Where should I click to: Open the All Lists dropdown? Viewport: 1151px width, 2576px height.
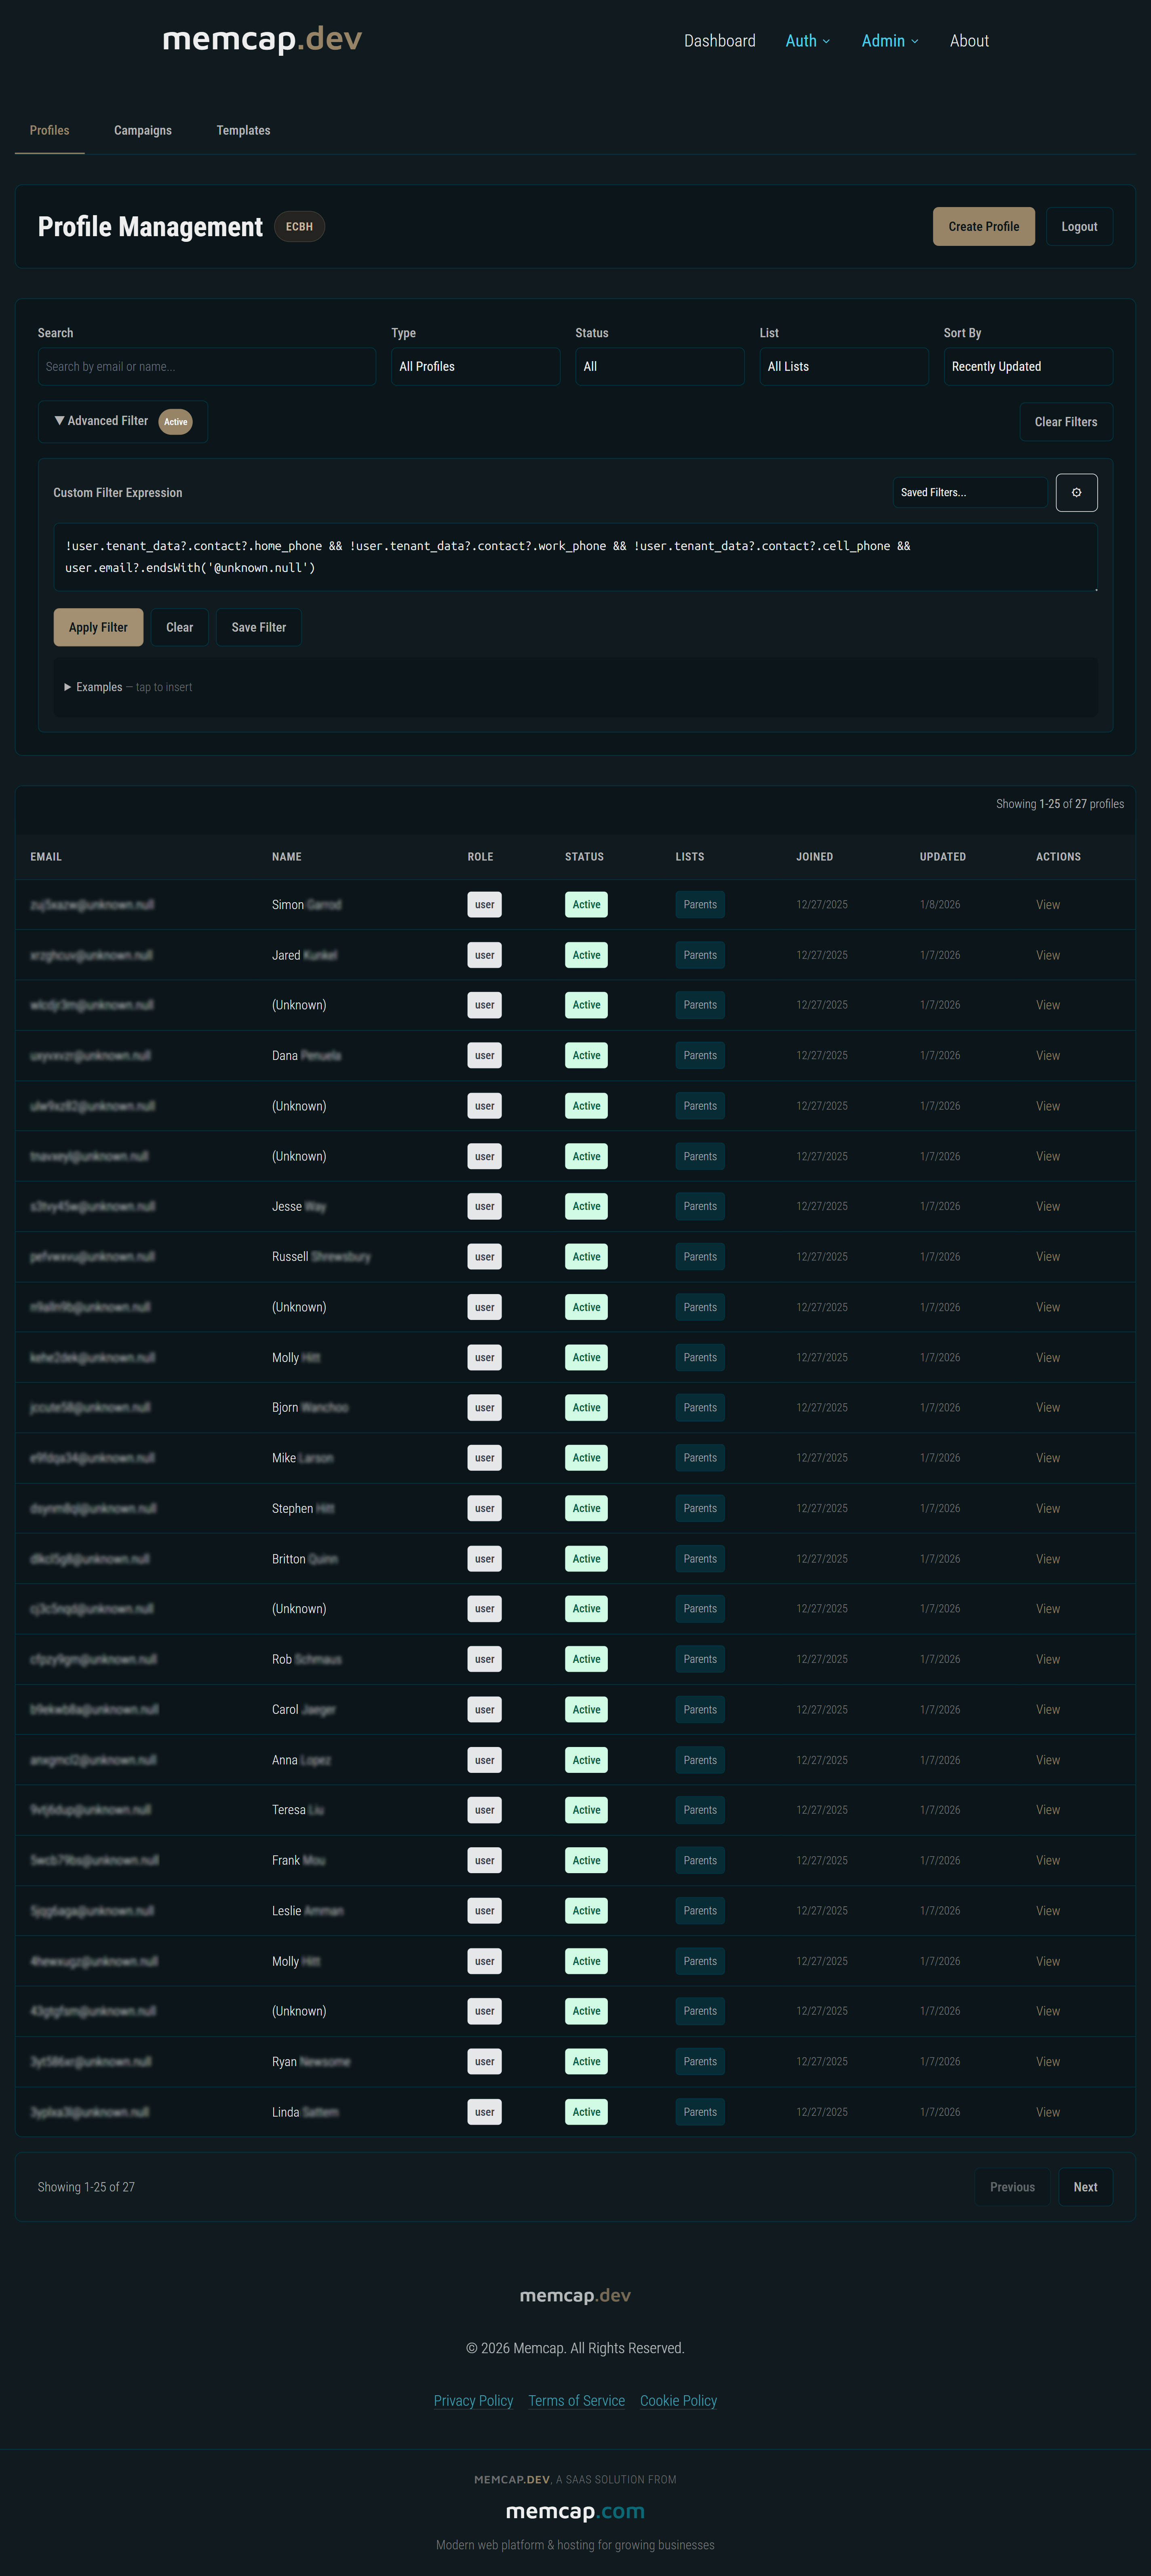(843, 366)
